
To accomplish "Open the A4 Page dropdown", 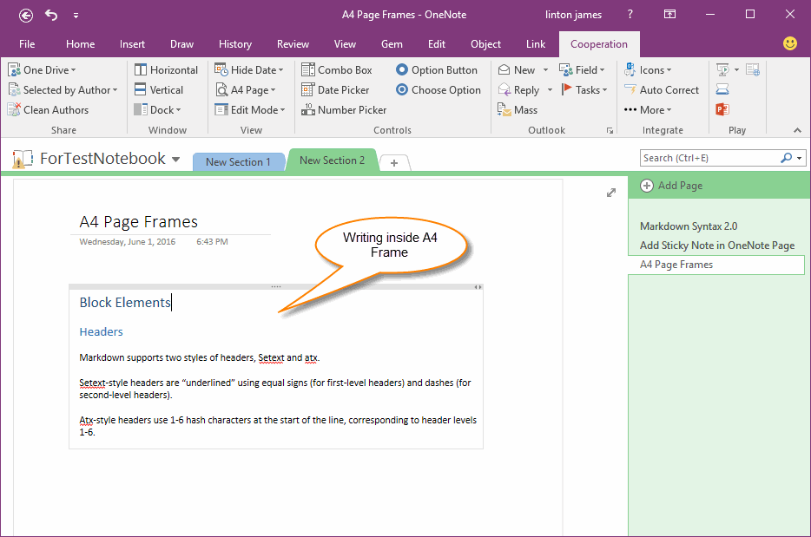I will (246, 90).
